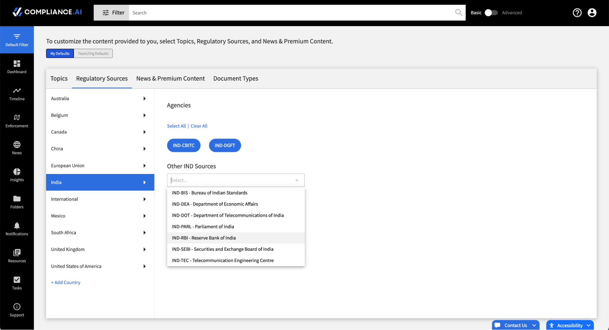609x330 pixels.
Task: Toggle the IND-DGFT agency chip
Action: 225,145
